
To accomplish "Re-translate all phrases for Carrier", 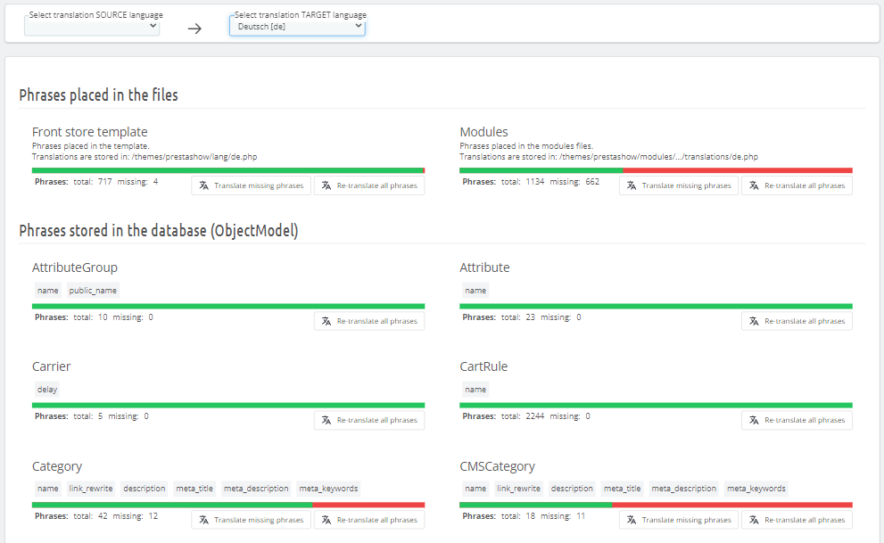I will click(x=369, y=420).
